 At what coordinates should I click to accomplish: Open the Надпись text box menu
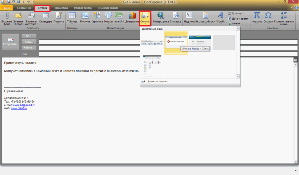coord(189,19)
